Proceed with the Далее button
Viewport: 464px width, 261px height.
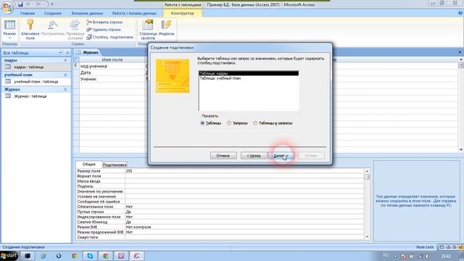(281, 156)
